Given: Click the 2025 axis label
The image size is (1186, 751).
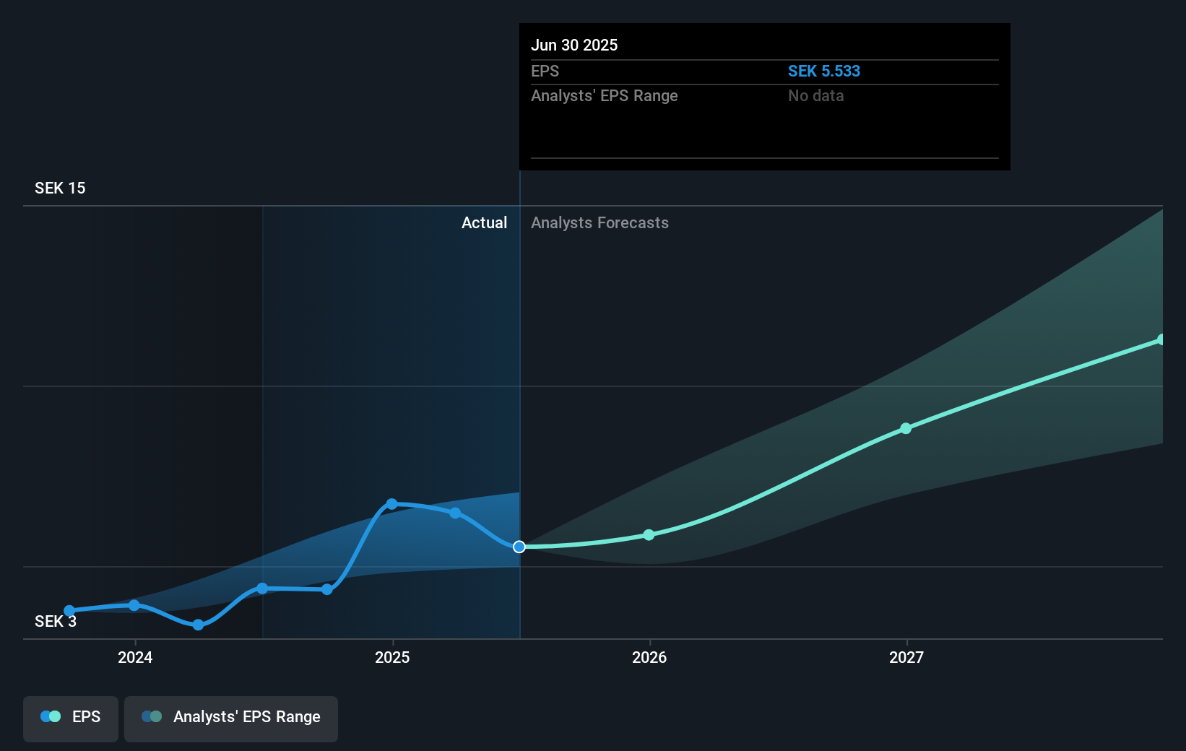Looking at the screenshot, I should pyautogui.click(x=392, y=657).
